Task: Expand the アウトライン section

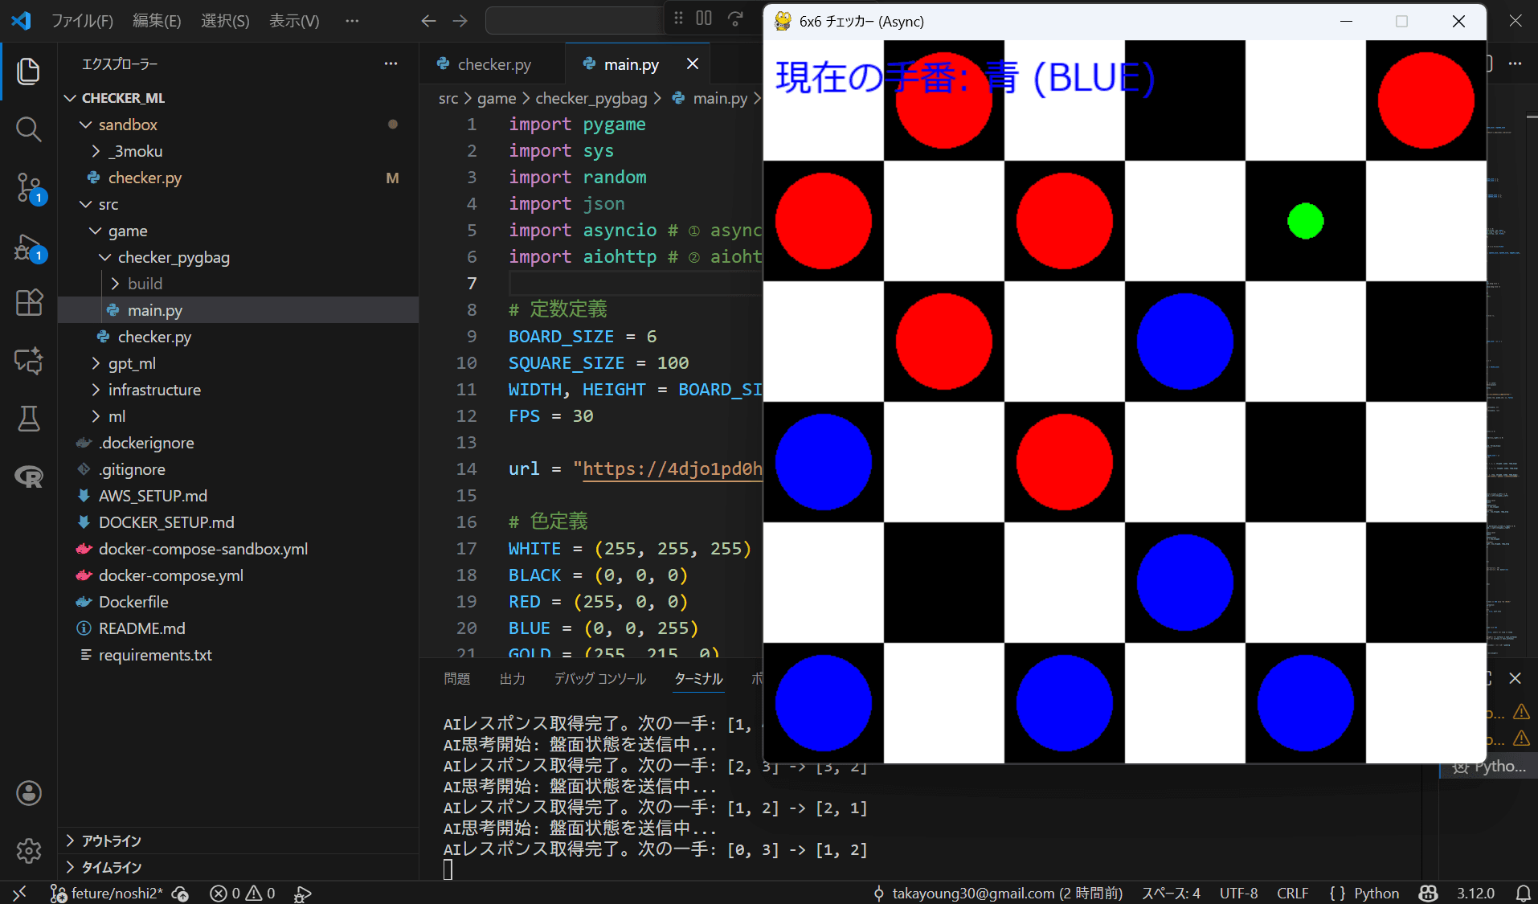Action: click(x=111, y=841)
